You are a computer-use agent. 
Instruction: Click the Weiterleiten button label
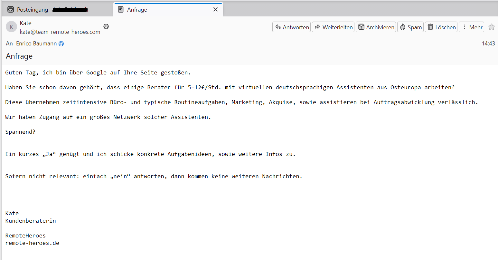[x=337, y=27]
